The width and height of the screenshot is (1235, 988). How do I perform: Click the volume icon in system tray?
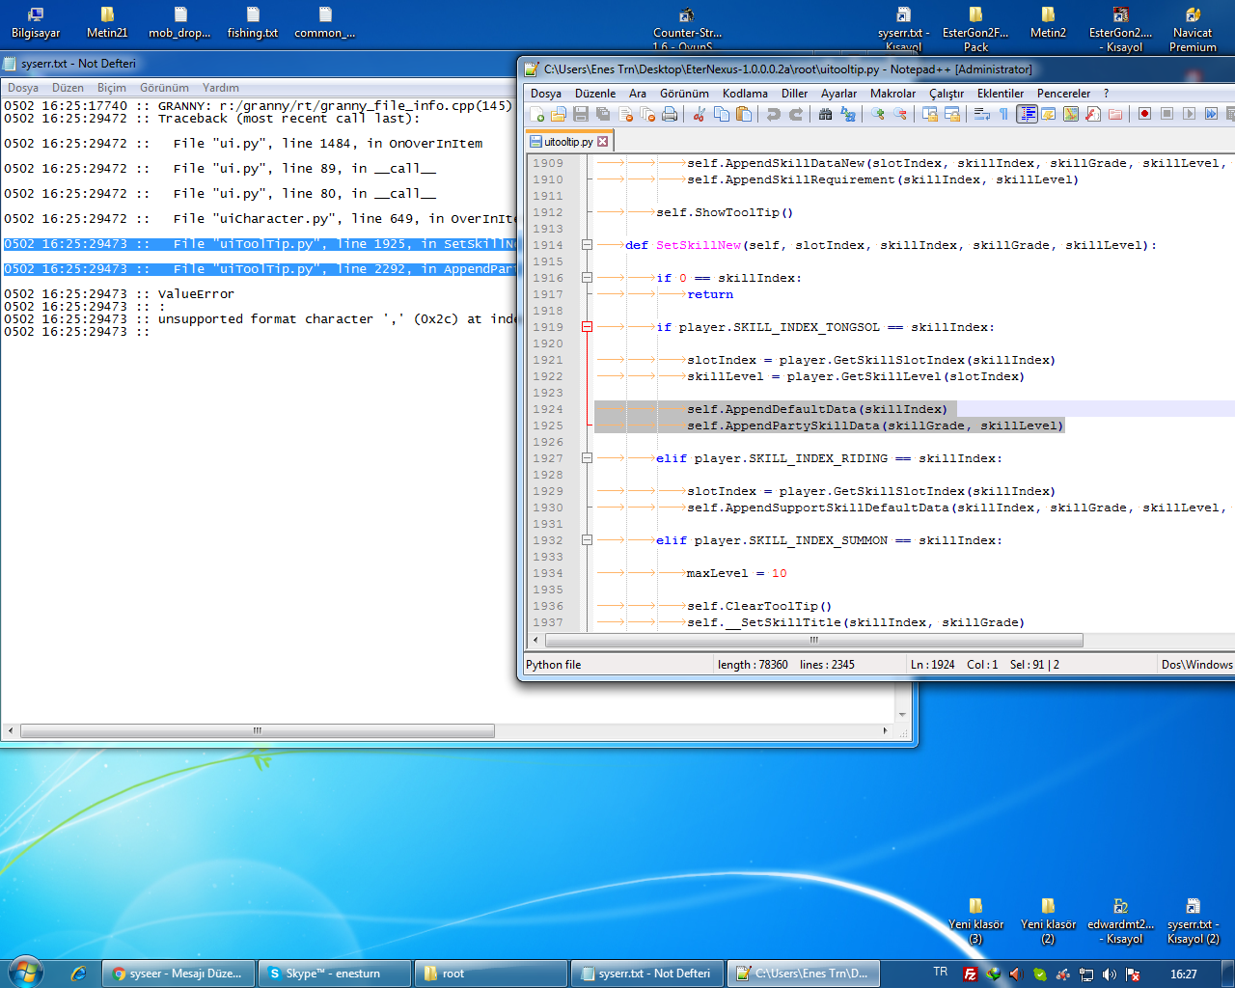(1110, 974)
